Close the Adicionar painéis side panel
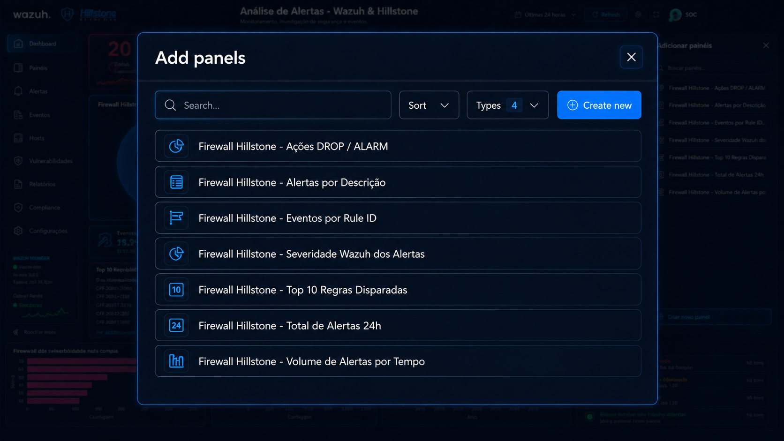 (766, 45)
